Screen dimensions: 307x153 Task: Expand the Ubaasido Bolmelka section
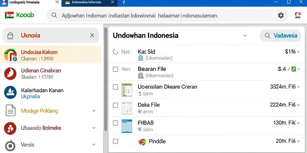click(x=94, y=128)
